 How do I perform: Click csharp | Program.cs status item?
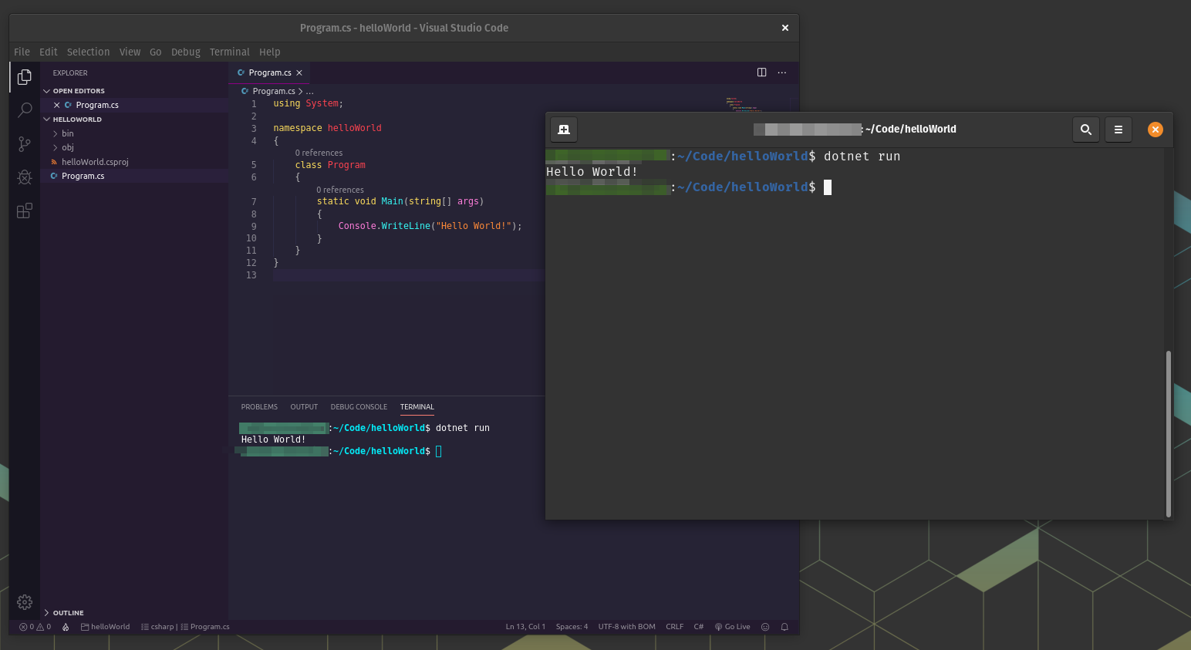(x=185, y=627)
